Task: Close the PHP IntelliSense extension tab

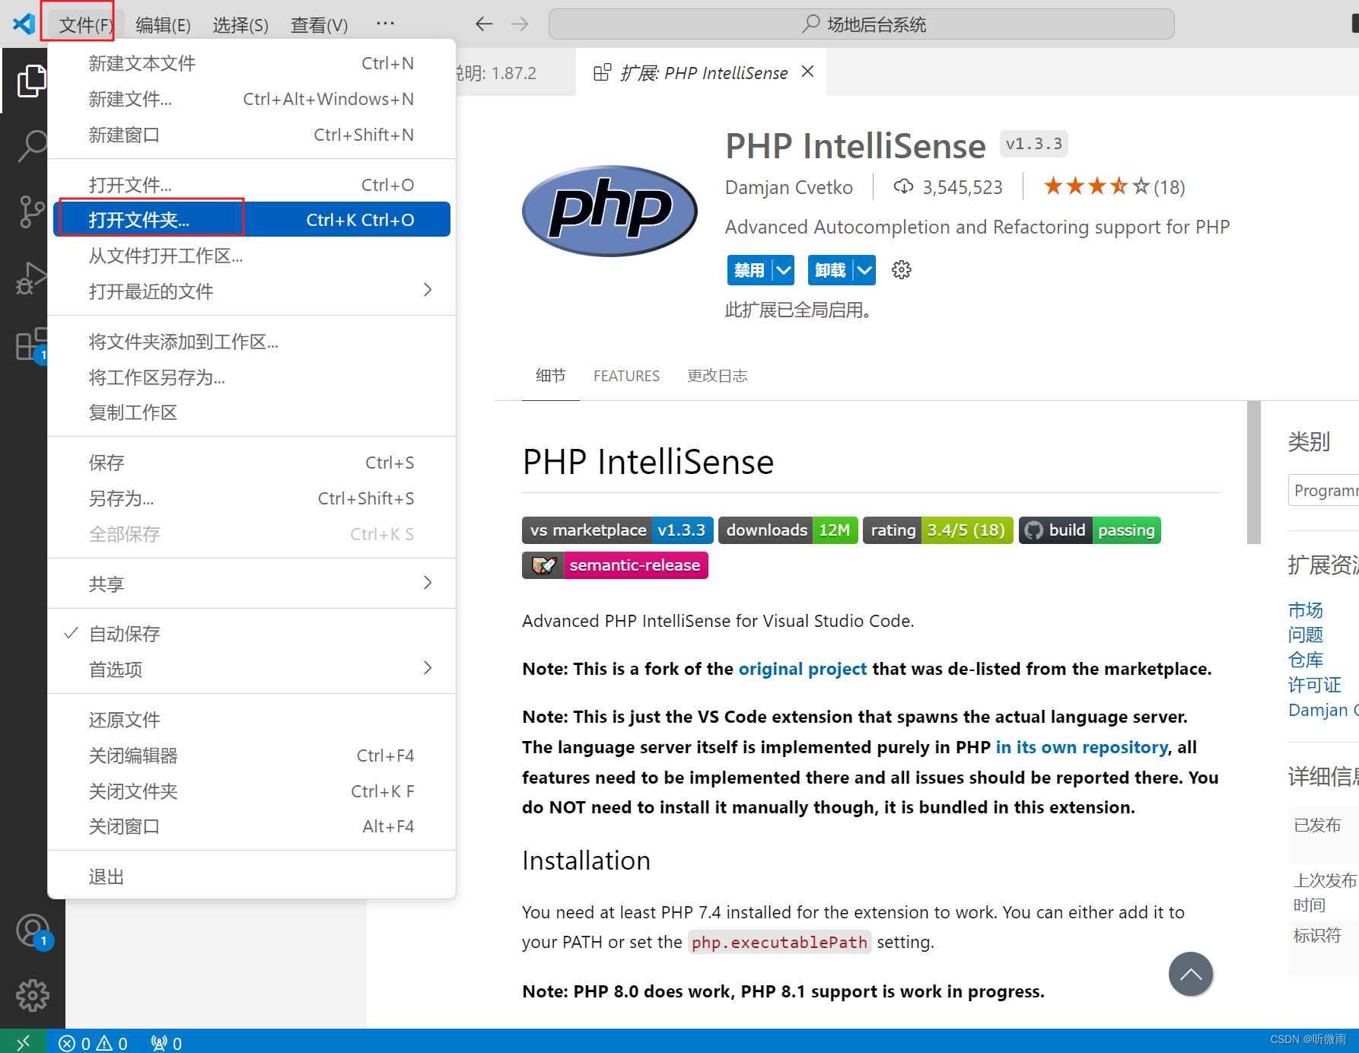Action: (808, 72)
